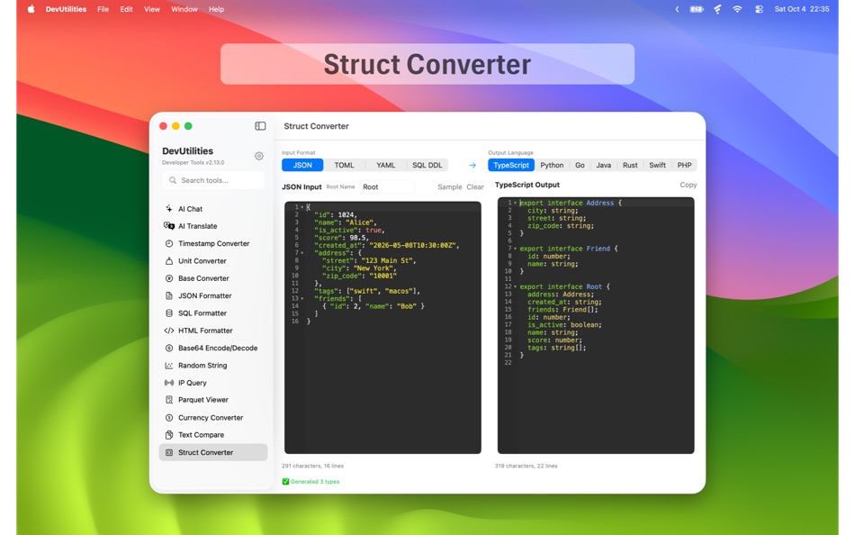The height and width of the screenshot is (535, 855).
Task: Click the Struct Converter sidebar icon
Action: pyautogui.click(x=169, y=452)
